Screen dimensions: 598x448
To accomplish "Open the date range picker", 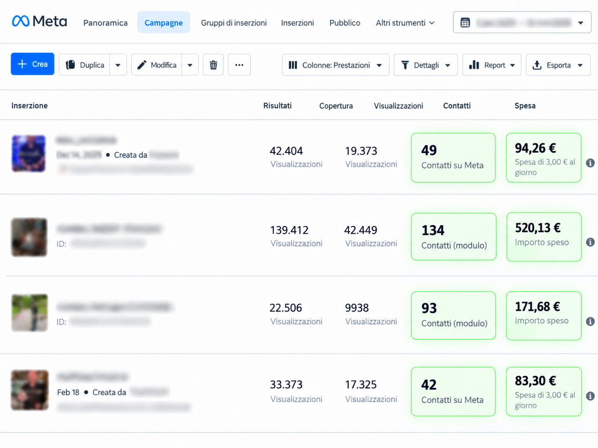I will click(x=522, y=22).
